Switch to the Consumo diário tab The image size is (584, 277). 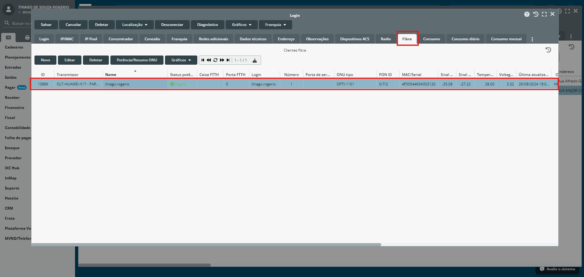[x=465, y=39]
